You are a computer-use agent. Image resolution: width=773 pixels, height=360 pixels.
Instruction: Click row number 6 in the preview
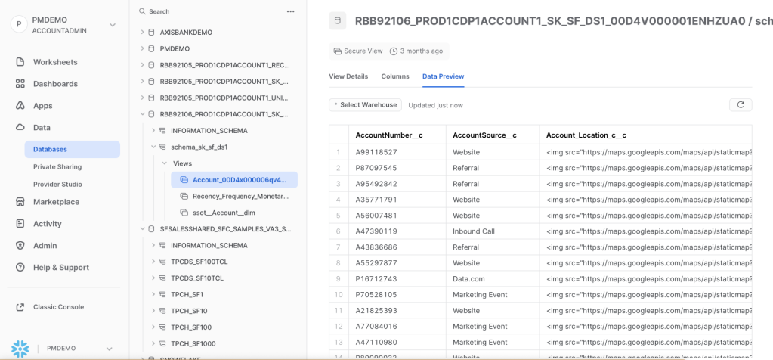coord(339,231)
